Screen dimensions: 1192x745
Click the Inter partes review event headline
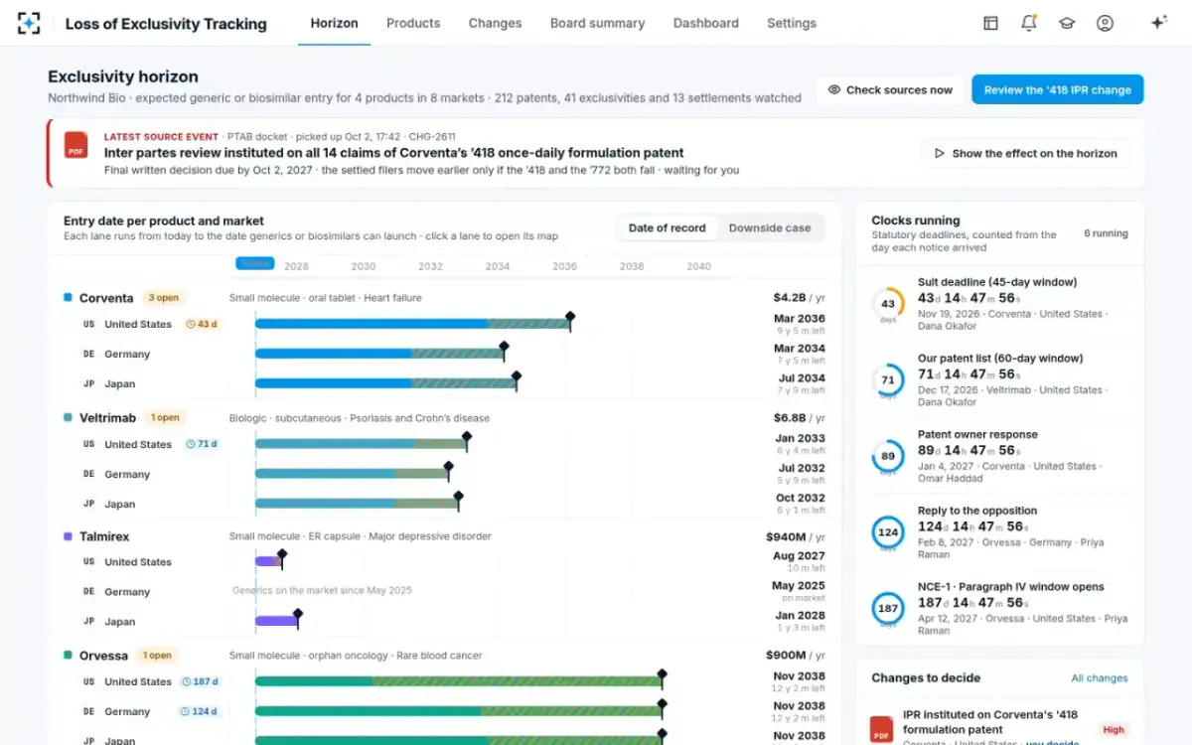pos(394,153)
